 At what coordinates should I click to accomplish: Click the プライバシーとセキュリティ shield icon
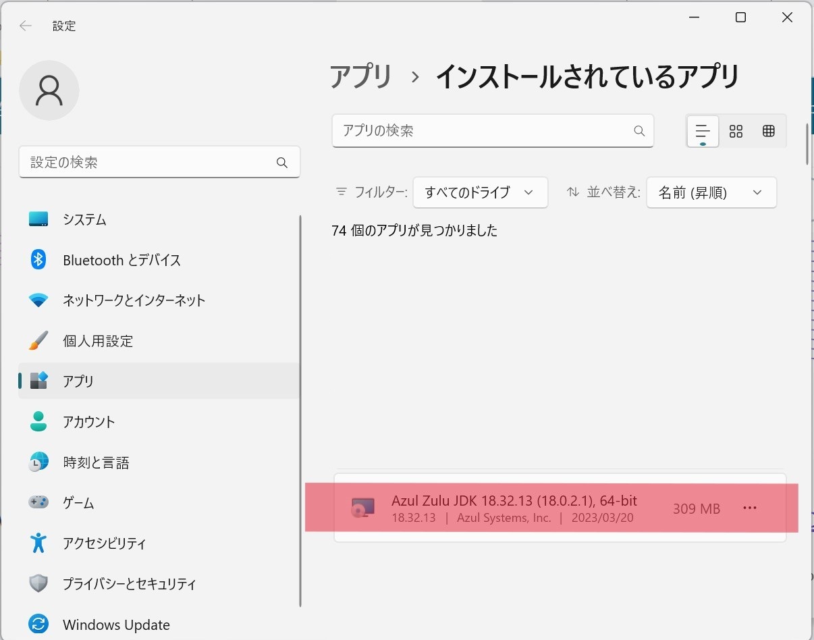38,584
